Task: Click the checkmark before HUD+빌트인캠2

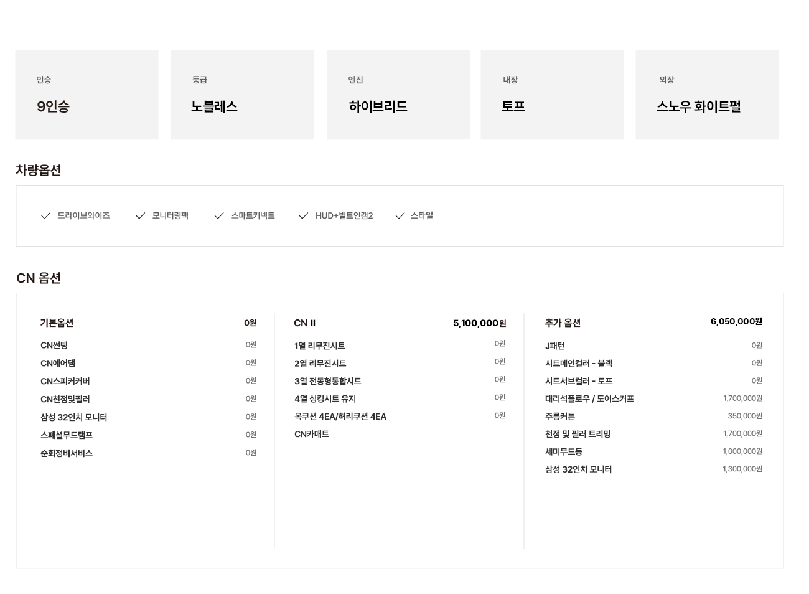Action: tap(303, 216)
